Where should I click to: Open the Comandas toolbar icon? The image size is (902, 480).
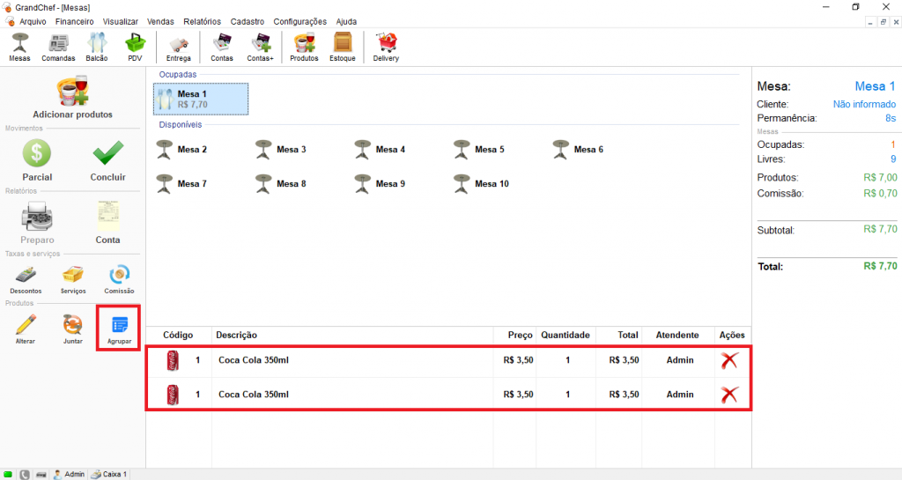click(x=58, y=47)
